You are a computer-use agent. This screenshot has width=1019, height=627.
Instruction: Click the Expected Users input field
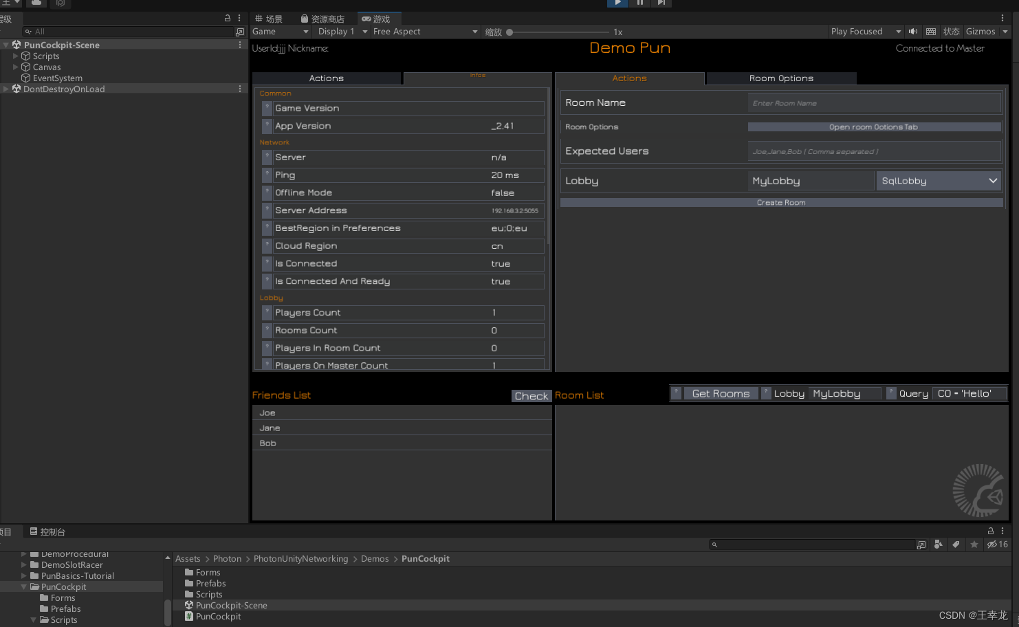click(x=874, y=151)
